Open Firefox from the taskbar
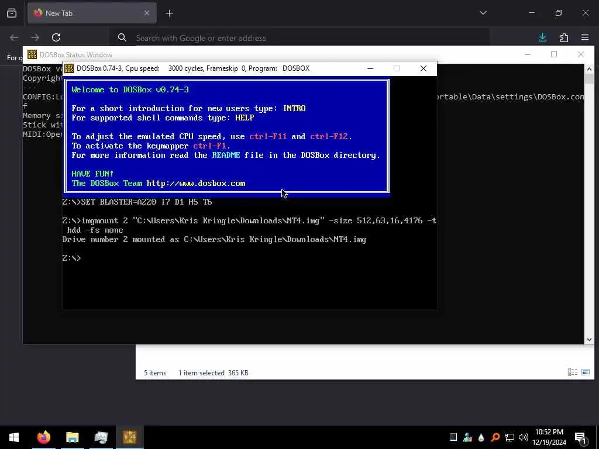599x449 pixels. [x=43, y=437]
